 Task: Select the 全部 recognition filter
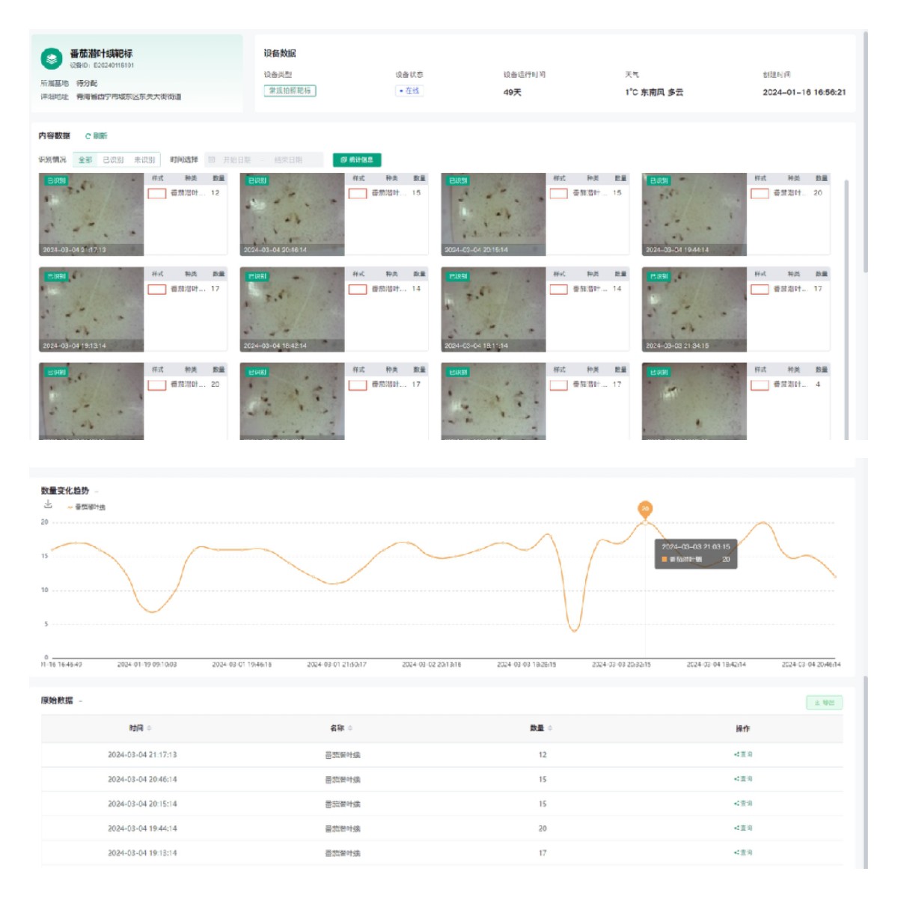(85, 160)
